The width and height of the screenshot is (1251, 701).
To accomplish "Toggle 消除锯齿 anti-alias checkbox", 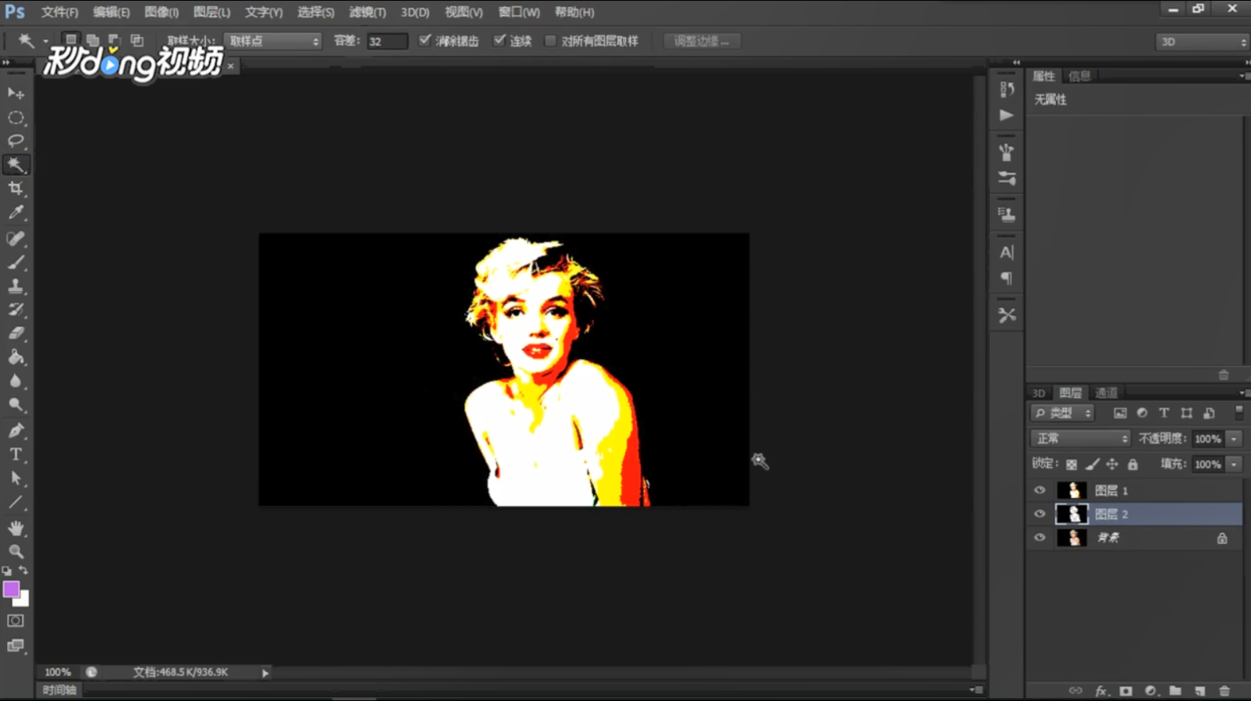I will point(425,41).
